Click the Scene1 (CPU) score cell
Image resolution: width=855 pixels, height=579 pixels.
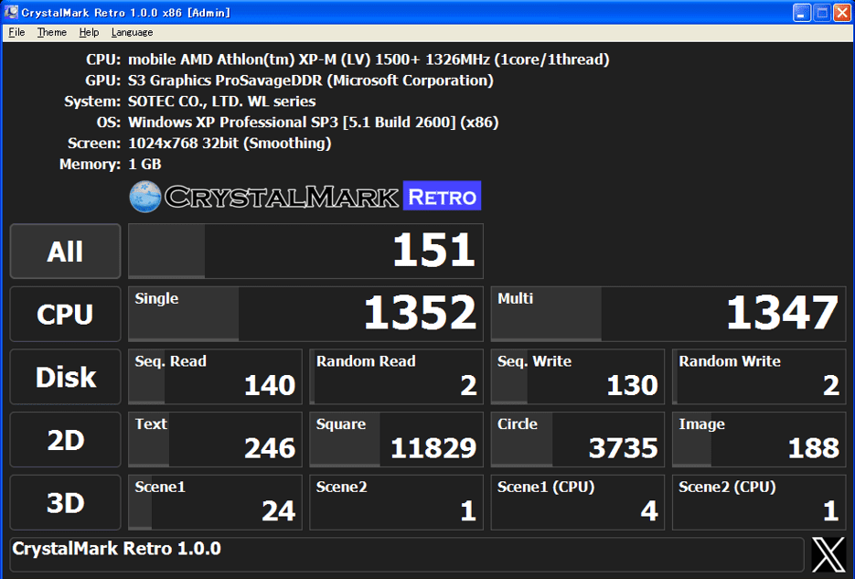(577, 502)
